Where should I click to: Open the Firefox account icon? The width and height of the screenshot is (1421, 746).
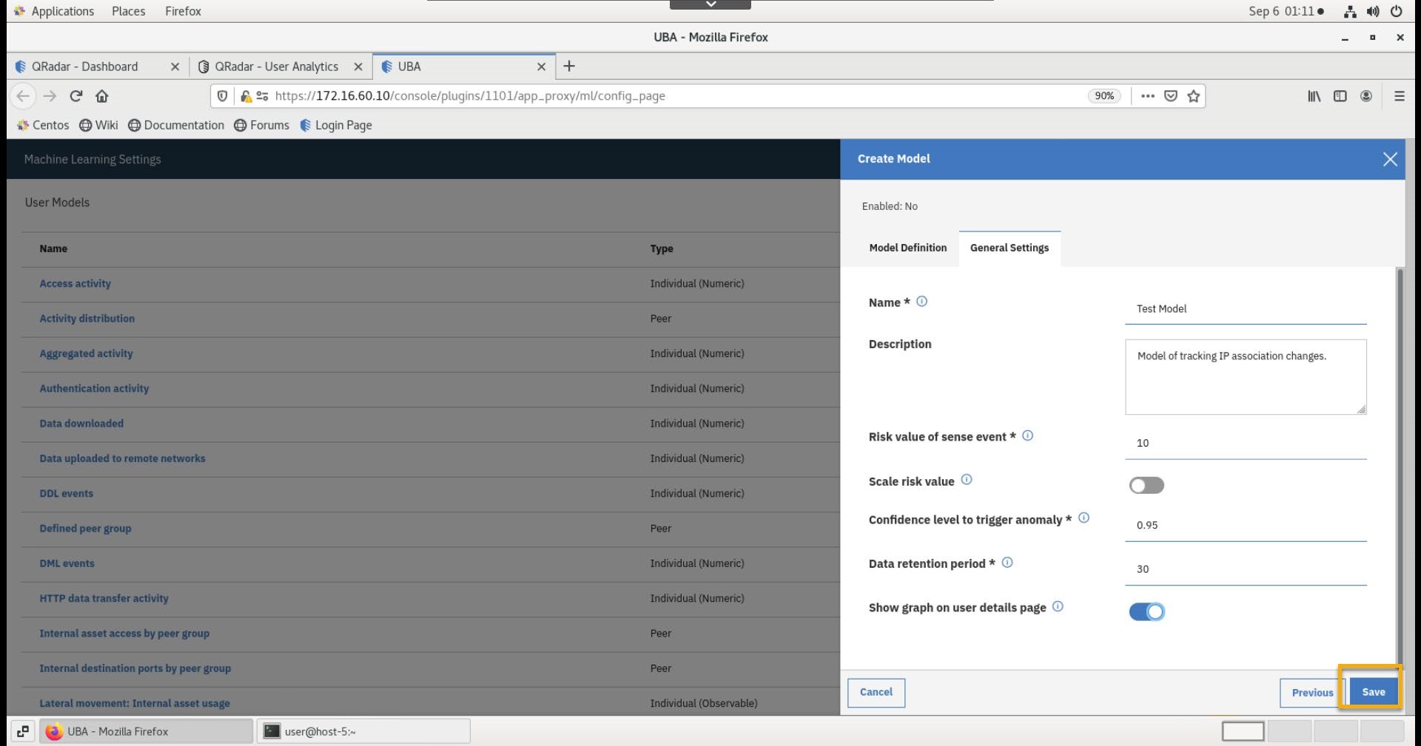(1366, 96)
